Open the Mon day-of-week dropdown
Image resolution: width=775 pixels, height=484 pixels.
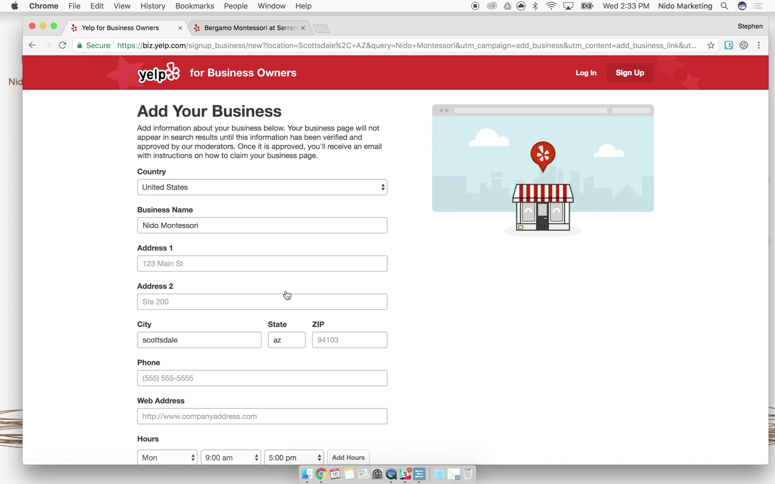[x=167, y=457]
